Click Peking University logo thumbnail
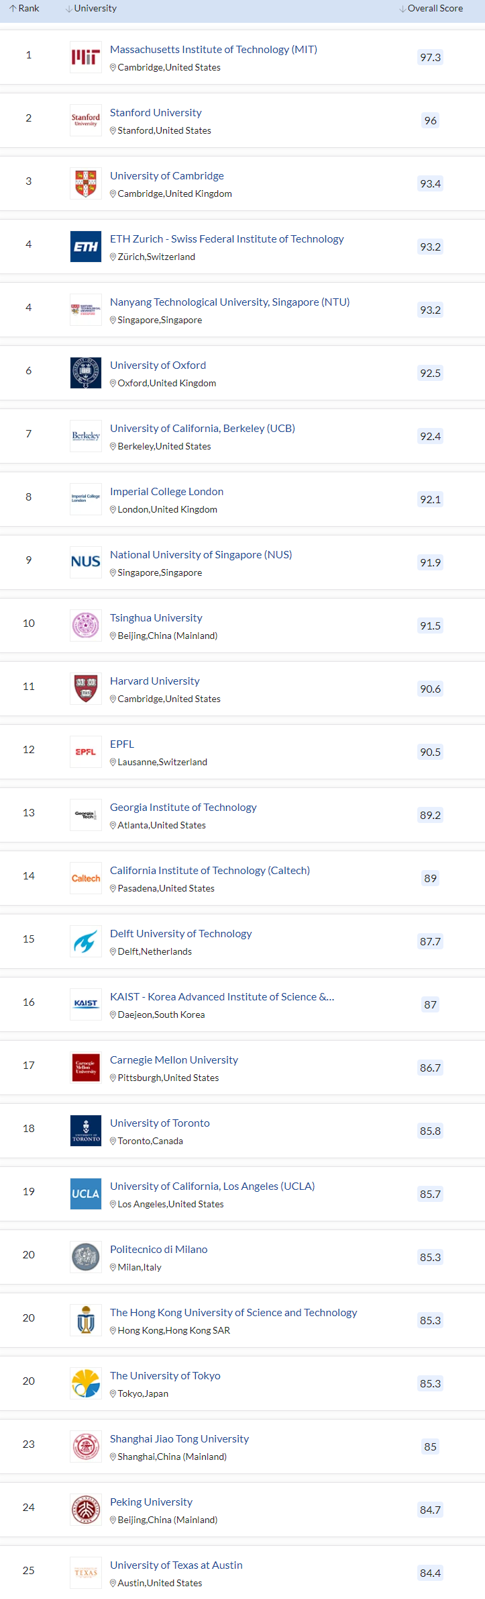 pos(86,1510)
